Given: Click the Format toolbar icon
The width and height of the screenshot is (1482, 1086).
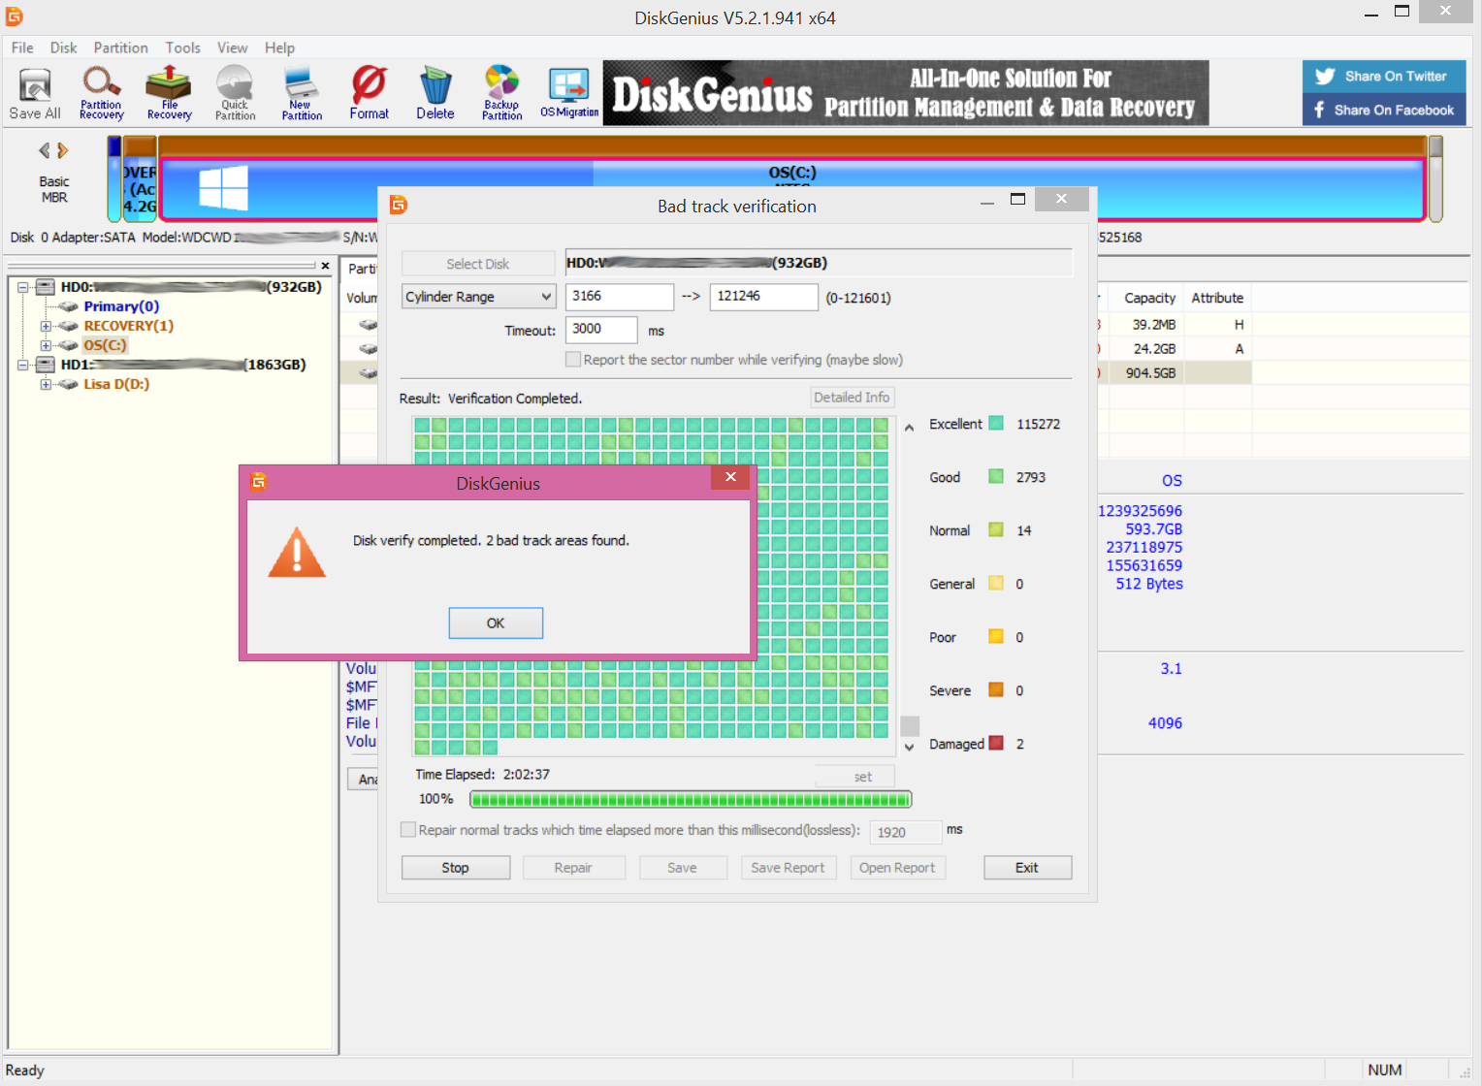Looking at the screenshot, I should point(369,93).
